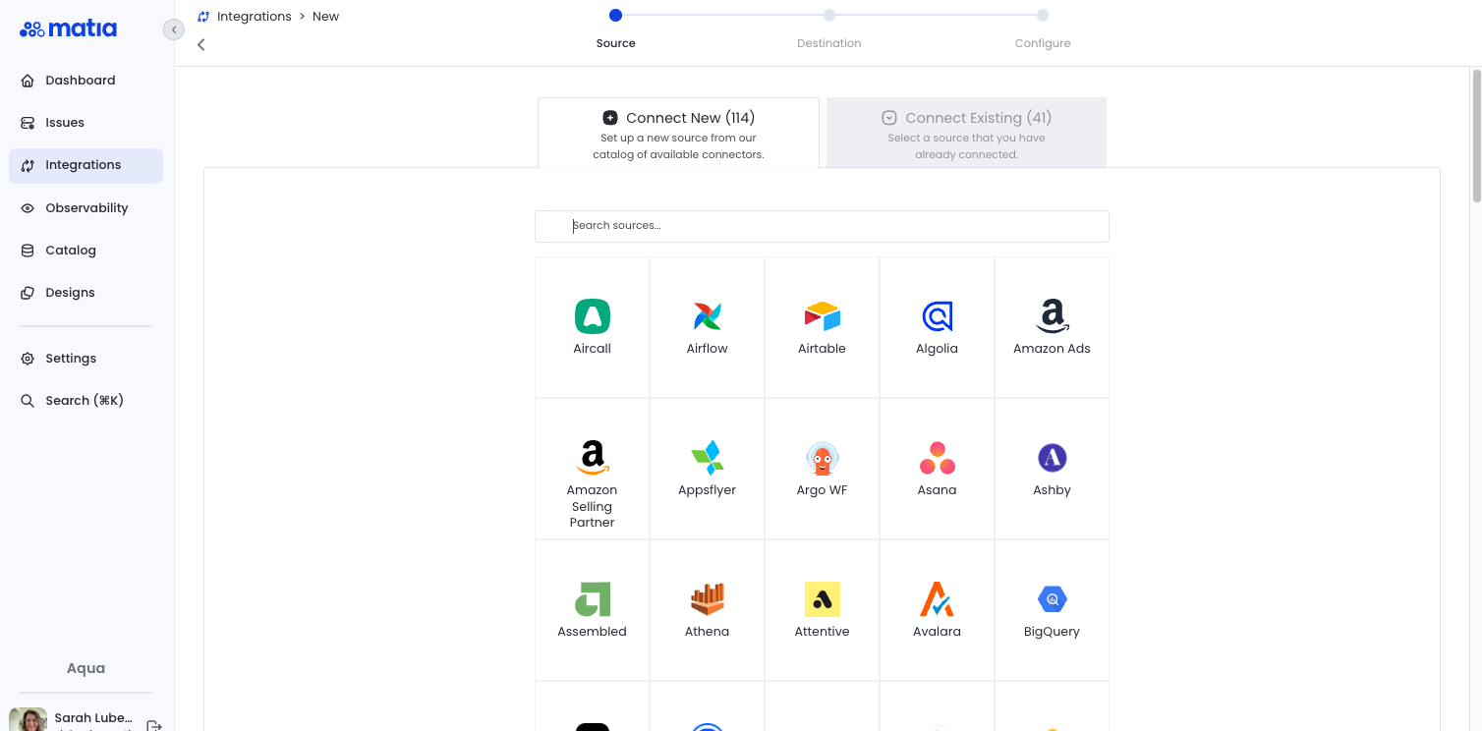Viewport: 1482px width, 731px height.
Task: Choose the Amazon Selling Partner icon
Action: 593,458
